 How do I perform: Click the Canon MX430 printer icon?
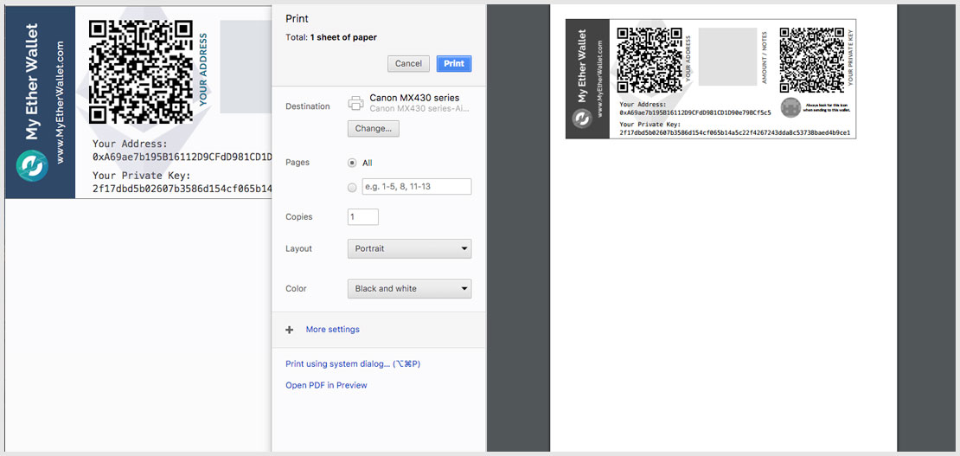355,103
